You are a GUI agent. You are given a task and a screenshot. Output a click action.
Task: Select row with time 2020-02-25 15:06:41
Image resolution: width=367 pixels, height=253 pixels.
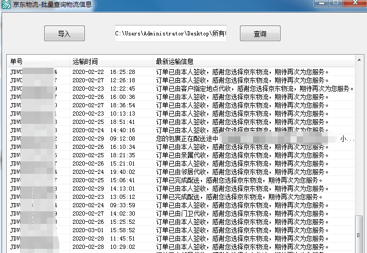click(181, 180)
